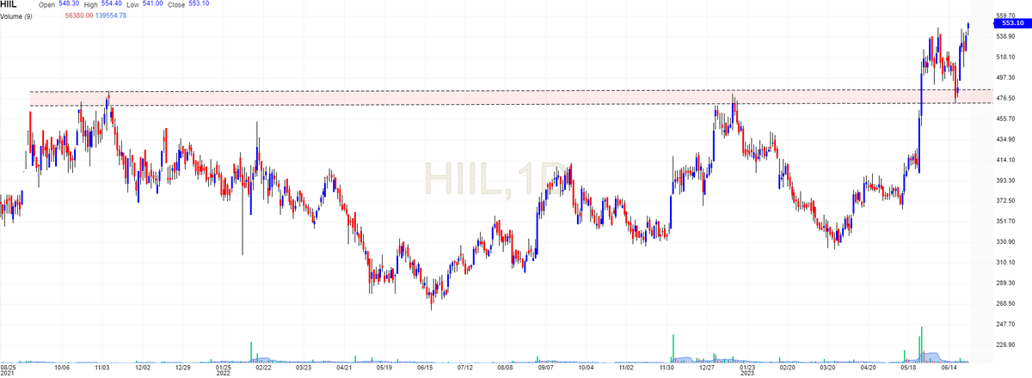This screenshot has height=378, width=1032.
Task: Click the 06/14 date axis label
Action: (949, 367)
